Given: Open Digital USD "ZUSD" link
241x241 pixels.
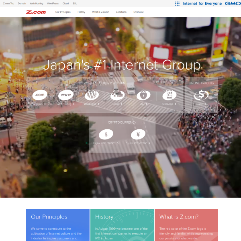Looking at the screenshot, I should tap(106, 143).
